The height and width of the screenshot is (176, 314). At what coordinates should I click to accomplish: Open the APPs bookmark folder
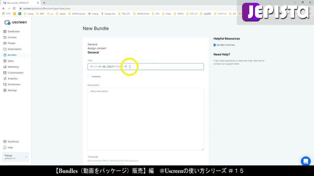click(40, 14)
